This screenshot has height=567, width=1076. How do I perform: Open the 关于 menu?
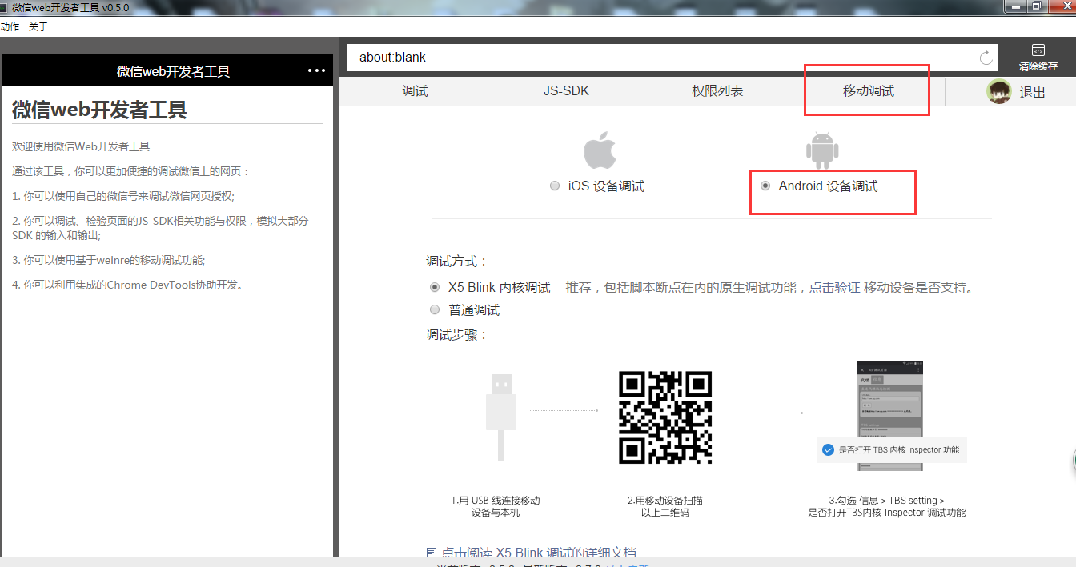point(38,26)
